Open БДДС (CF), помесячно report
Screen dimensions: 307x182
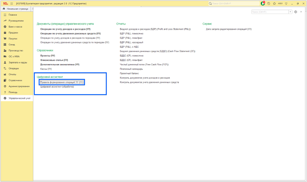pos(132,56)
